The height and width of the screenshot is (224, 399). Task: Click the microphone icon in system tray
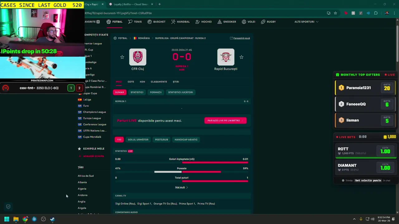coord(361,219)
